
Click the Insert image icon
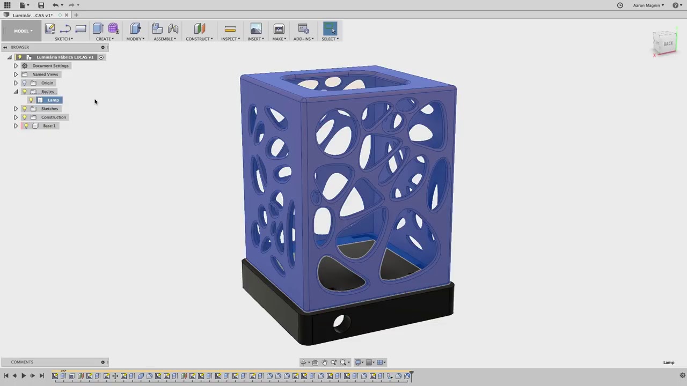tap(255, 29)
